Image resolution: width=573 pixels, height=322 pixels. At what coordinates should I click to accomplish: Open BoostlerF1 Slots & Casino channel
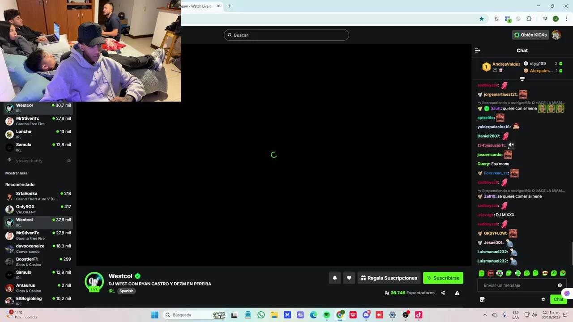(x=38, y=262)
